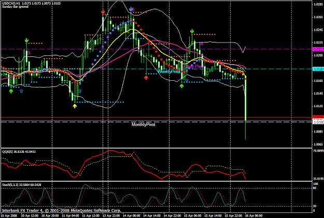Screen dimensions: 324x218
Task: Click the '14 Apr 14:00' time axis label
Action: pyautogui.click(x=152, y=216)
